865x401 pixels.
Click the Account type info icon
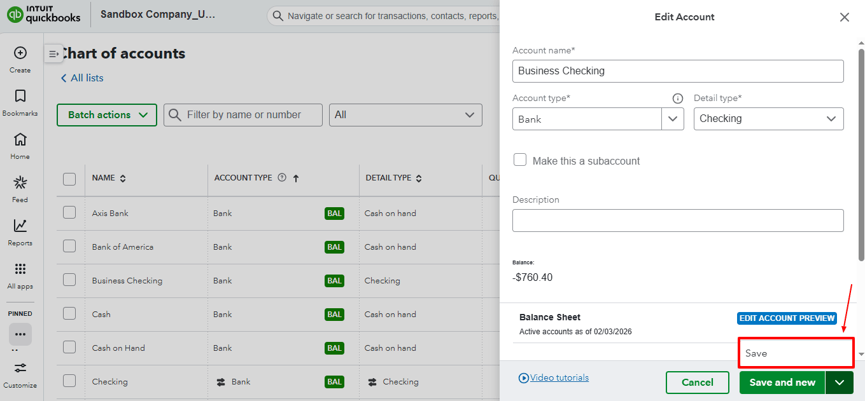tap(677, 98)
